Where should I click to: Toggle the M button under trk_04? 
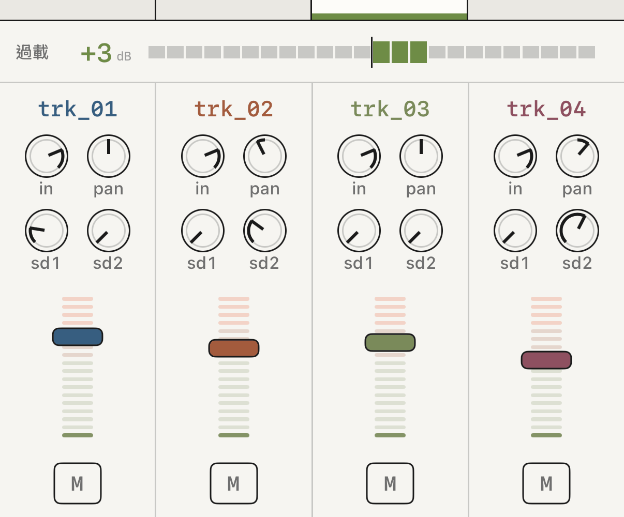546,483
